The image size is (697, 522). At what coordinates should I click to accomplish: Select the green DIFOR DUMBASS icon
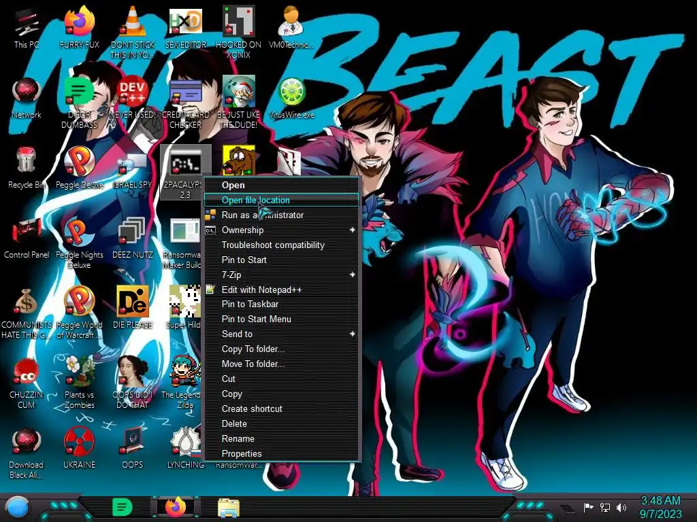coord(79,103)
